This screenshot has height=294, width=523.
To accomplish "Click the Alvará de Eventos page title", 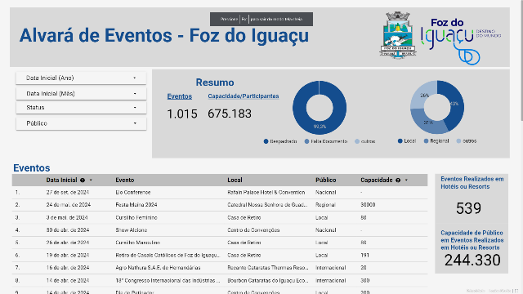I will pyautogui.click(x=164, y=36).
